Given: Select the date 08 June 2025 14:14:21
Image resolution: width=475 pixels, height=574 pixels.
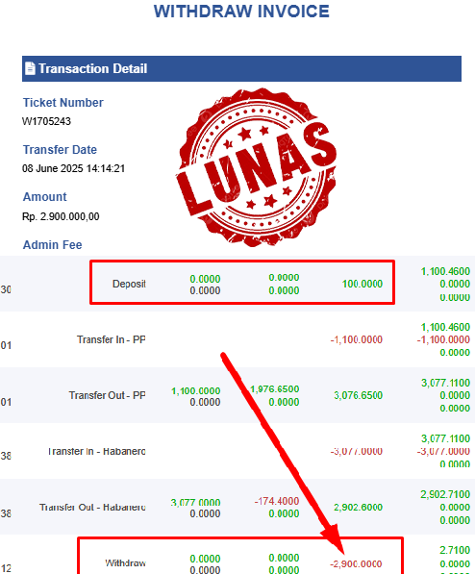Looking at the screenshot, I should (x=74, y=168).
